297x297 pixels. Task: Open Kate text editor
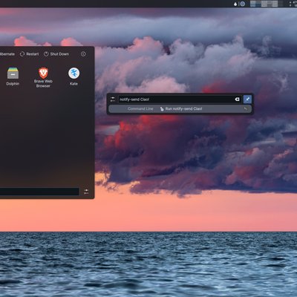click(x=74, y=76)
